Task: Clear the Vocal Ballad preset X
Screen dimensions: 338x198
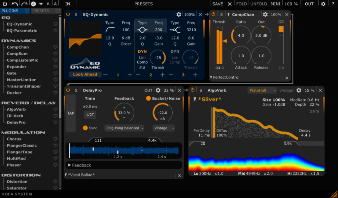Action: 180,176
